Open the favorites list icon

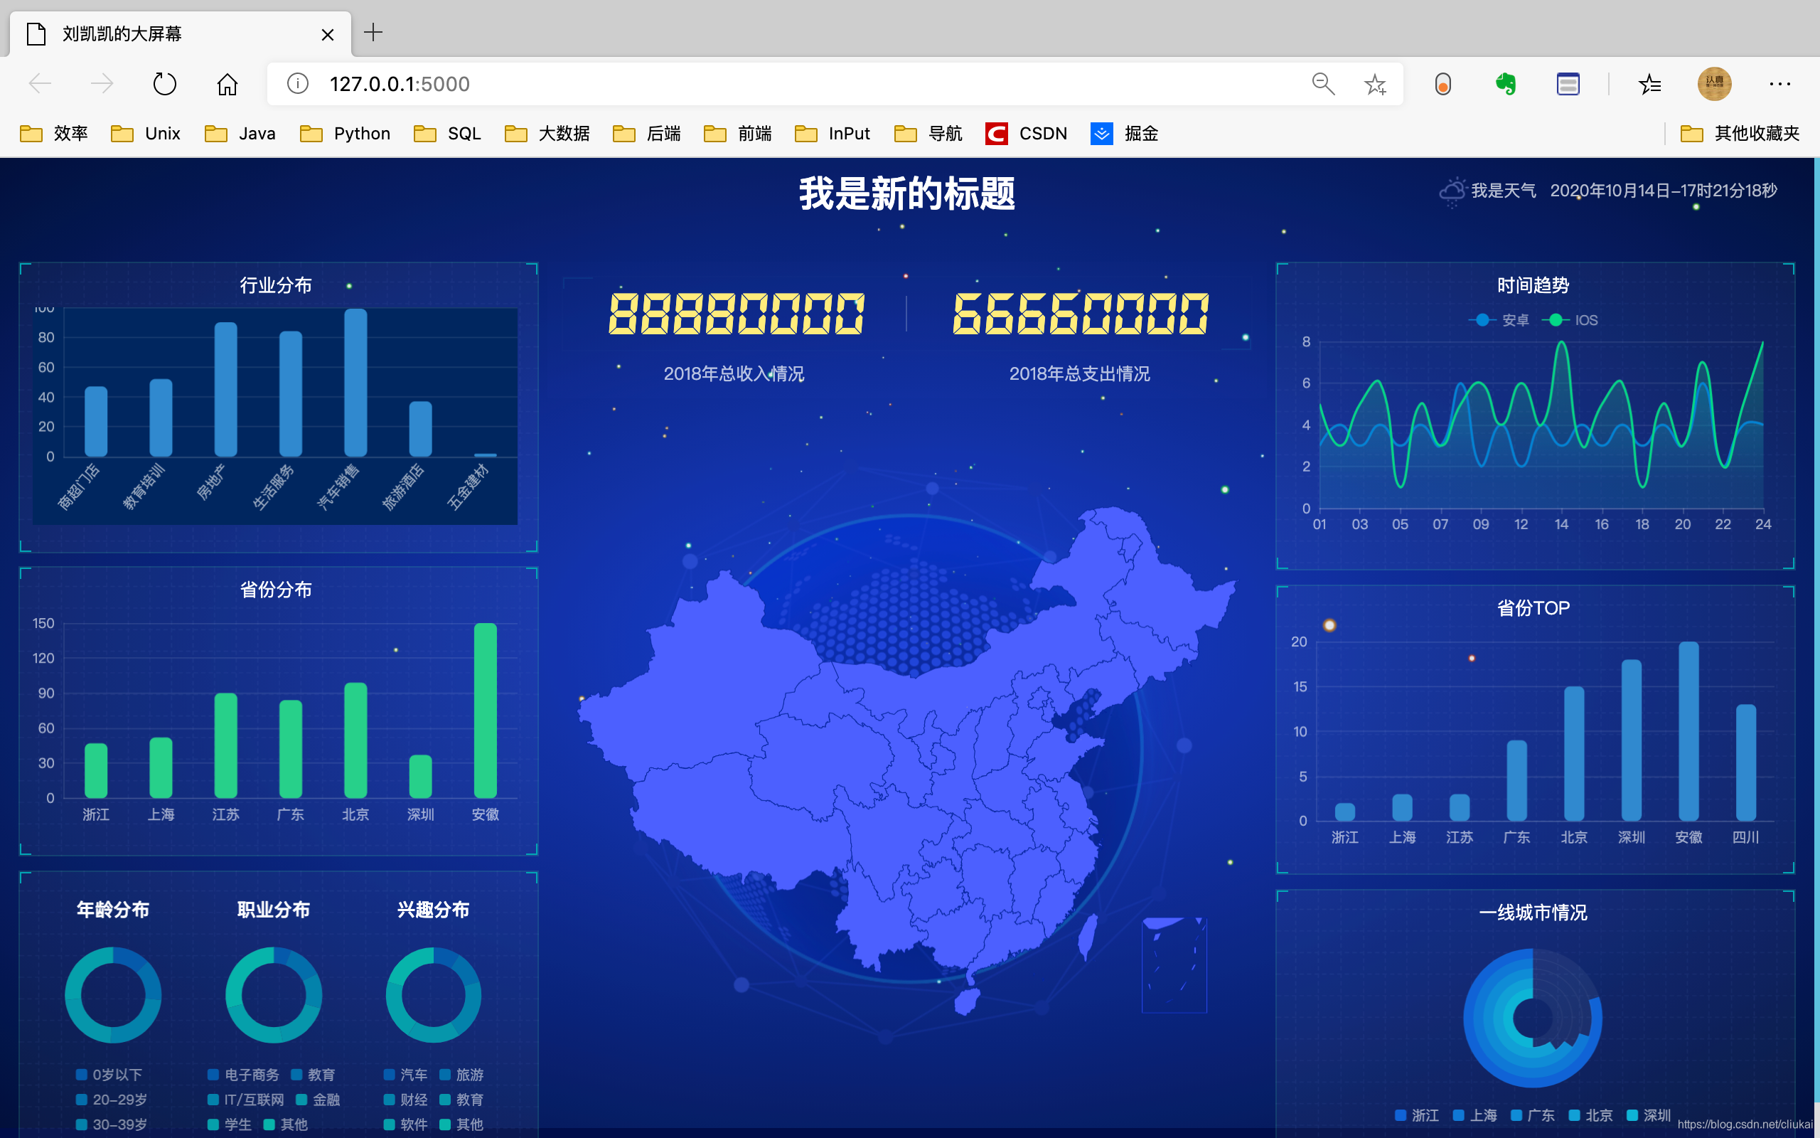point(1649,83)
